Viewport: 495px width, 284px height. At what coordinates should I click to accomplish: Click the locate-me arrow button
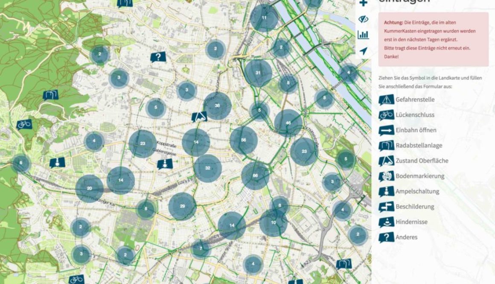click(x=364, y=51)
